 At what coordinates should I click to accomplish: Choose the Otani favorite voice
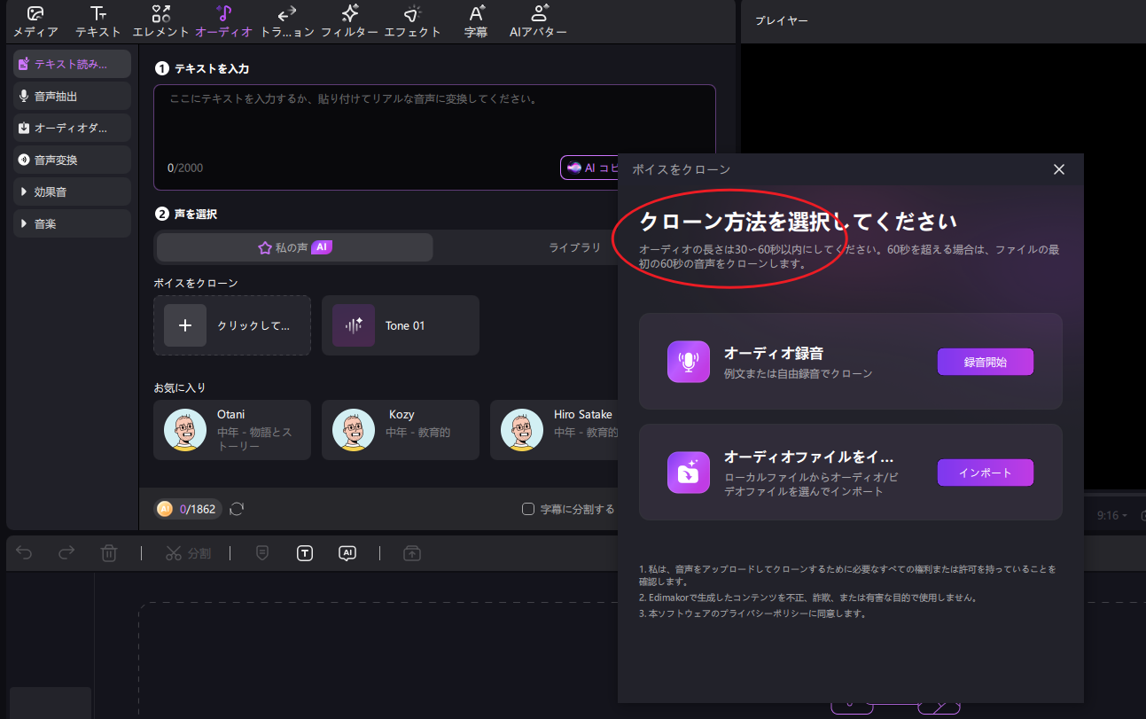click(232, 430)
